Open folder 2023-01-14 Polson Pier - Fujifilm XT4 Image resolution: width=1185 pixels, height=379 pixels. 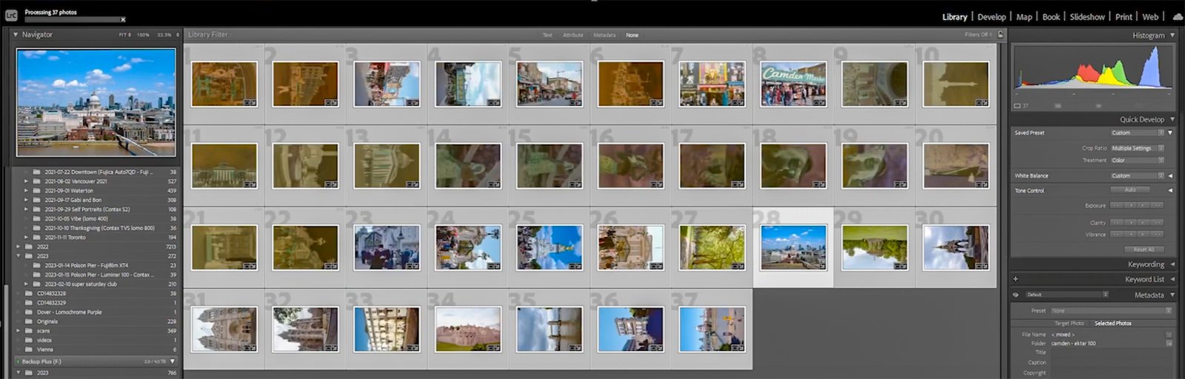pyautogui.click(x=86, y=265)
